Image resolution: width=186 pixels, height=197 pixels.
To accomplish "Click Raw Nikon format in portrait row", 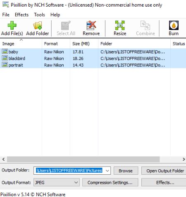I will click(x=54, y=65).
